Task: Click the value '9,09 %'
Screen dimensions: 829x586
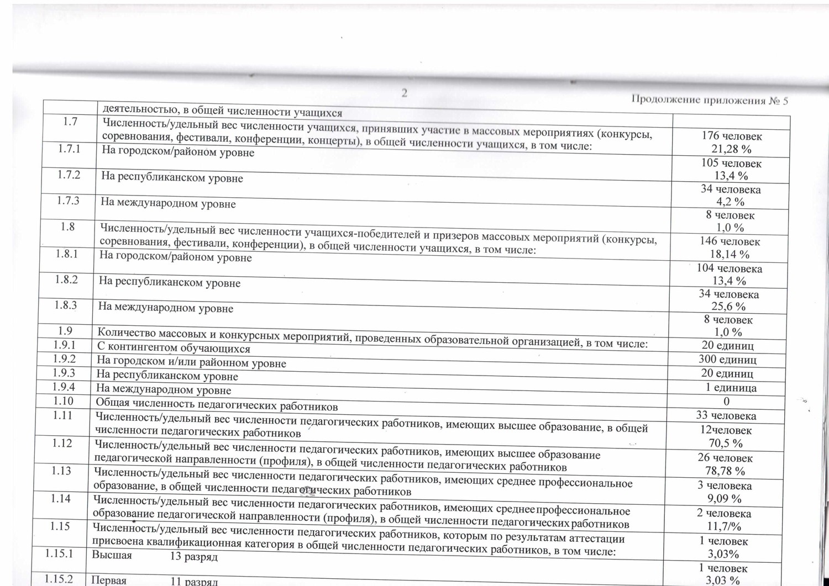Action: coord(725,499)
